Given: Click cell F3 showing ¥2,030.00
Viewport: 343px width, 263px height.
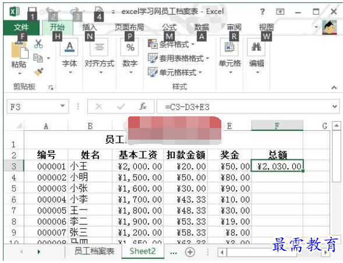Looking at the screenshot, I should point(277,166).
